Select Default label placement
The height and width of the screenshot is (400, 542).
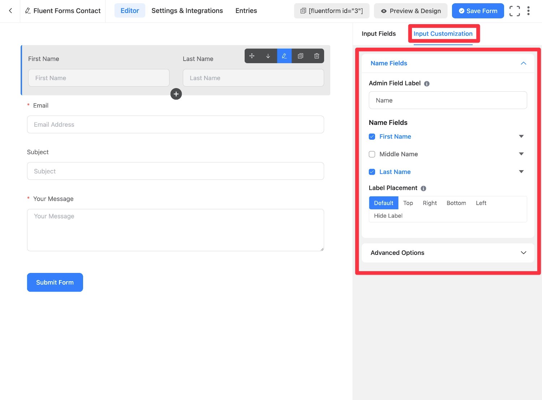coord(384,203)
